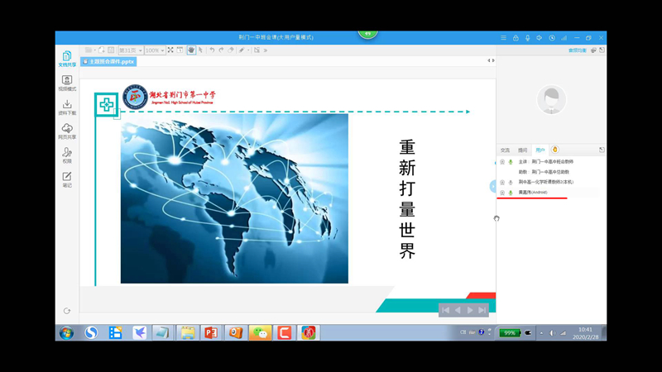This screenshot has width=662, height=372.
Task: Open the 权限 permissions settings
Action: click(67, 155)
